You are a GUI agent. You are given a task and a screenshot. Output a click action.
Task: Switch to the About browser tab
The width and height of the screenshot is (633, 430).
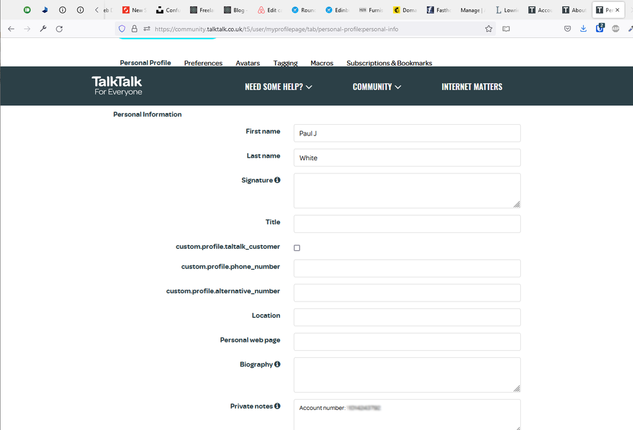coord(575,10)
